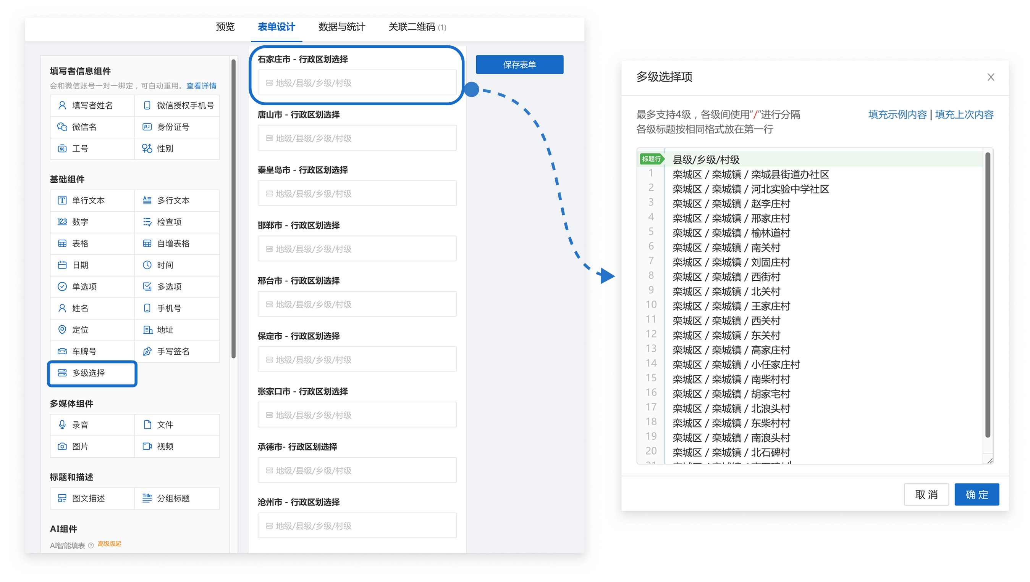Click 填充示例内容 link
This screenshot has width=1030, height=582.
tap(897, 115)
